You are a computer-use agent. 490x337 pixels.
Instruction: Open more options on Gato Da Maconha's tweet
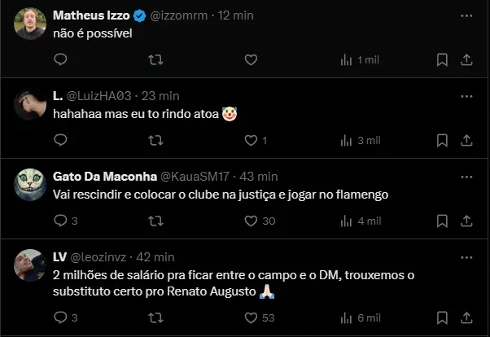467,176
